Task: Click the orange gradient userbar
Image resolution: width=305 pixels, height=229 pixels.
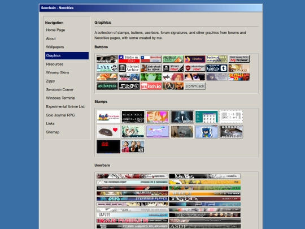Action: pyautogui.click(x=205, y=193)
